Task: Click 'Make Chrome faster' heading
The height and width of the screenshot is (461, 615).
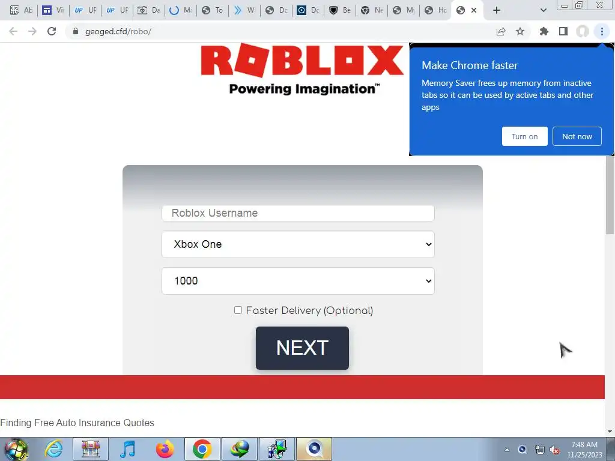Action: tap(470, 65)
